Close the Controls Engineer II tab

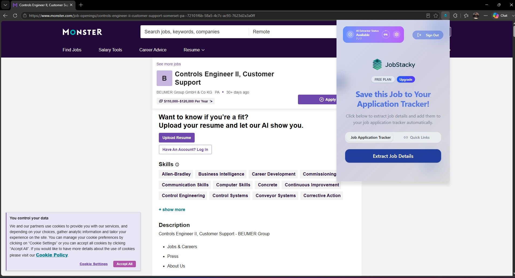pos(71,5)
